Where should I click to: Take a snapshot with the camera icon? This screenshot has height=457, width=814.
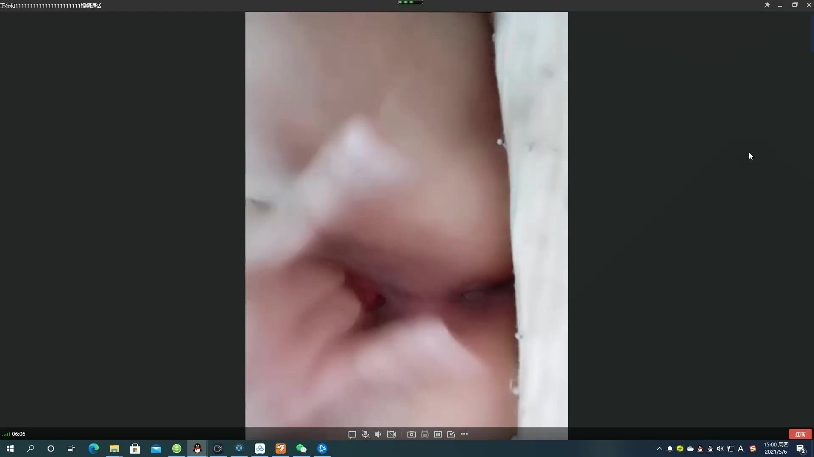(411, 435)
